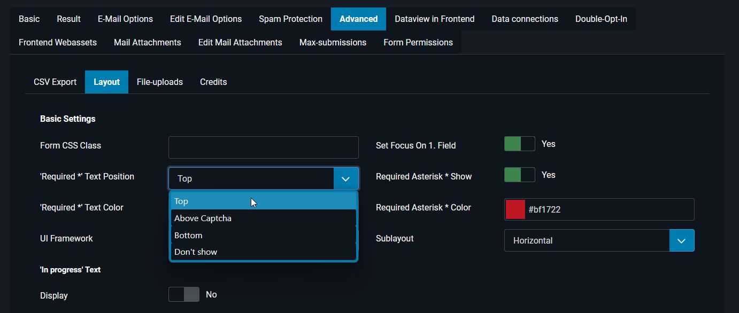
Task: Open the Data connections tab
Action: (x=524, y=19)
